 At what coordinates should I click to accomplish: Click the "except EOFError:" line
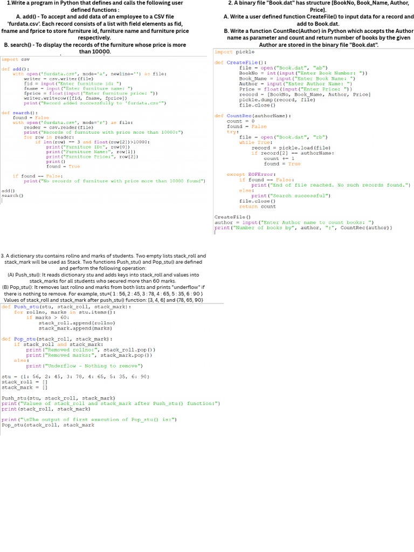(251, 175)
